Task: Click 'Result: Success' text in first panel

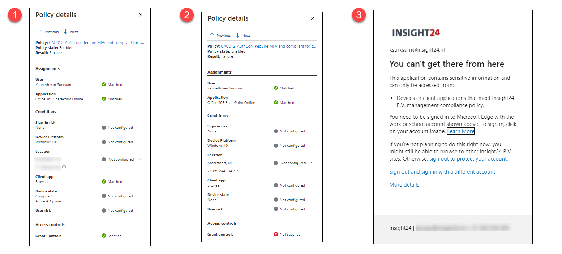Action: point(49,53)
